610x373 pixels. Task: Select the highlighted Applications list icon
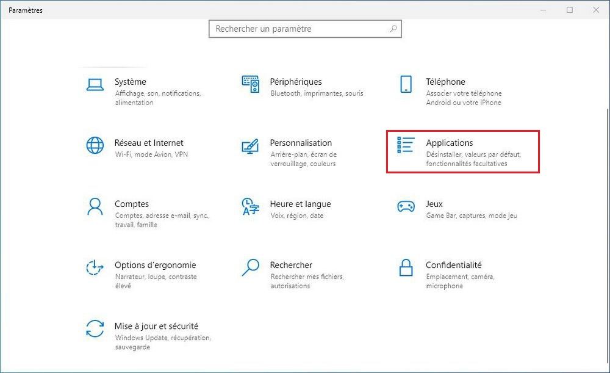(x=405, y=145)
